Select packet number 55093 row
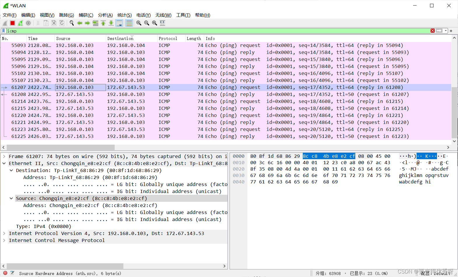The image size is (458, 277). coord(226,45)
